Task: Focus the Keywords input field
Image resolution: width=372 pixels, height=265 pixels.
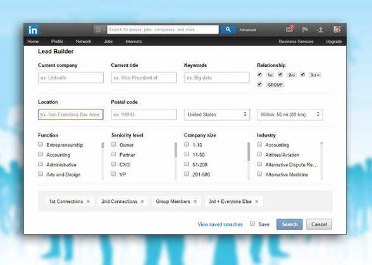Action: (x=216, y=78)
